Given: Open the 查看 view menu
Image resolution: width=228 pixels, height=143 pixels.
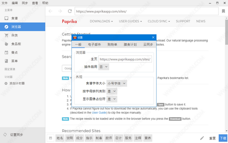Looking at the screenshot, I should tap(35, 3).
